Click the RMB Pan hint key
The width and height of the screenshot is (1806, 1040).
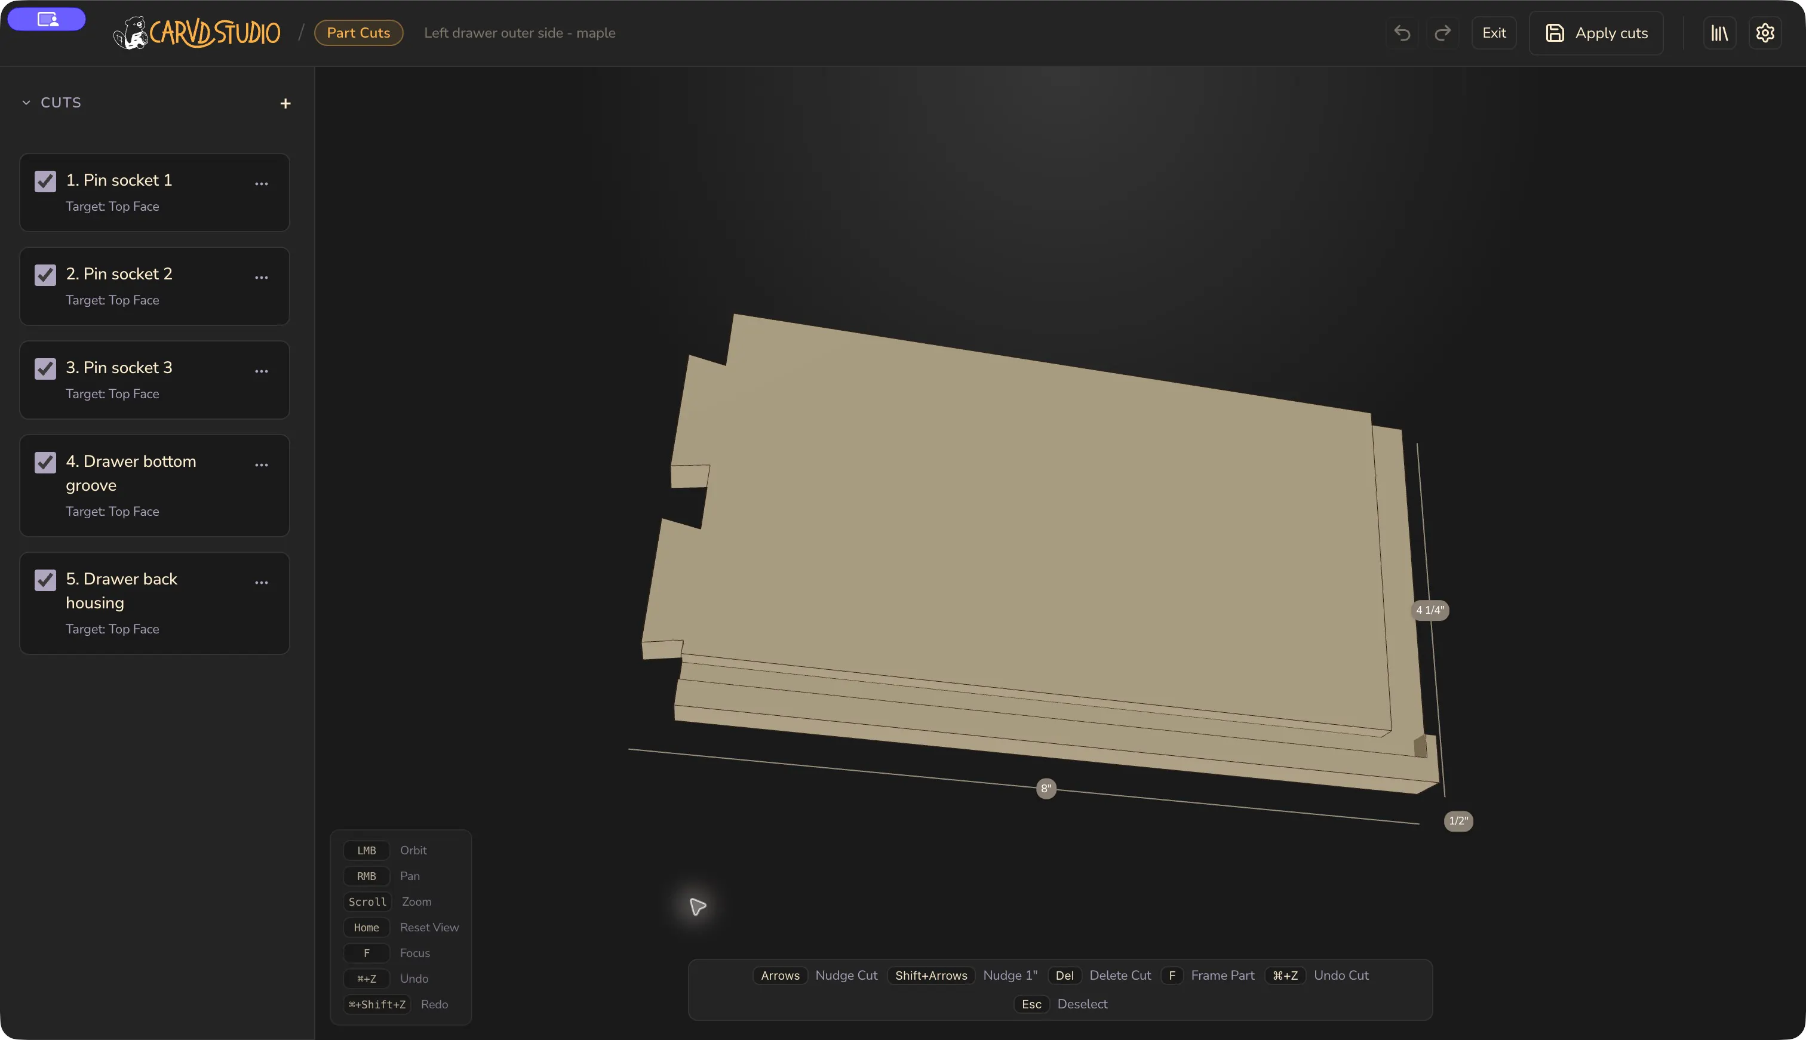[367, 876]
